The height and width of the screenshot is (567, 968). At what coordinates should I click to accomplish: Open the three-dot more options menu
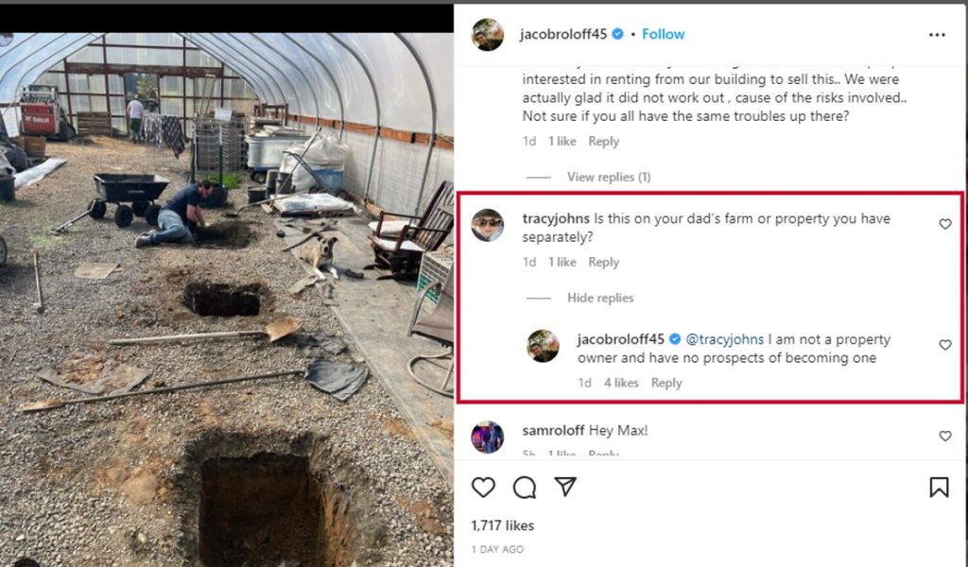coord(937,35)
